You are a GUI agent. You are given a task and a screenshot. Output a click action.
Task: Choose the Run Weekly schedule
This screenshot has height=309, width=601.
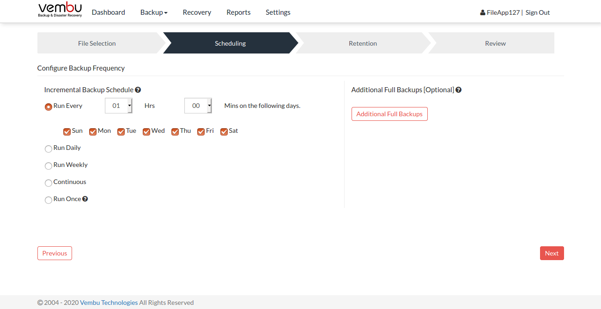tap(48, 166)
